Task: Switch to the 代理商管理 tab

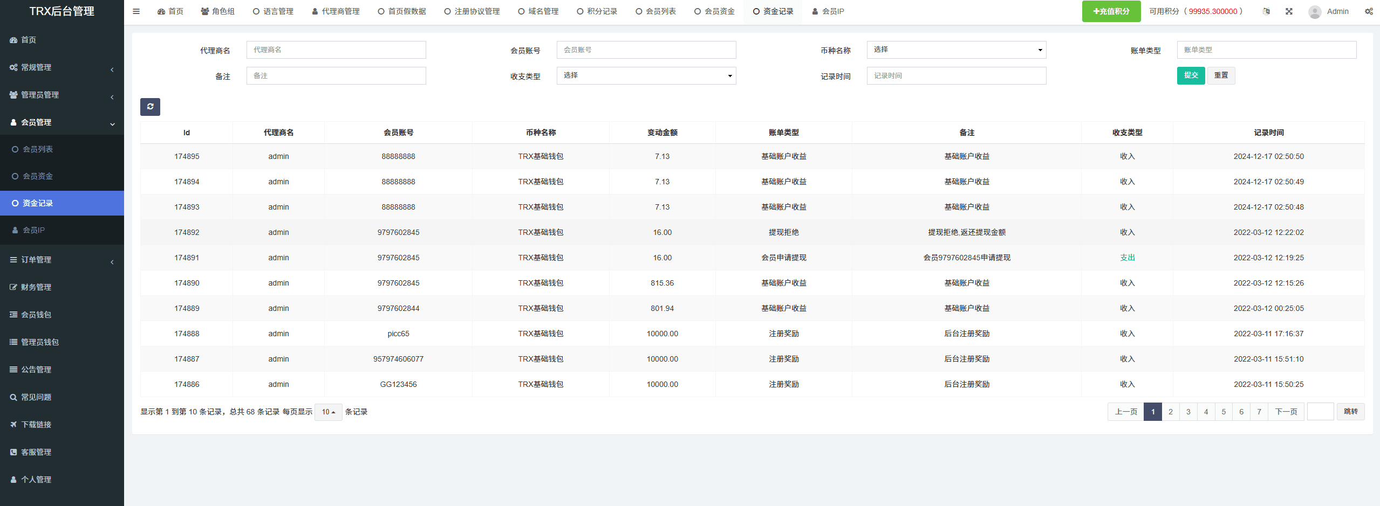Action: click(x=336, y=11)
